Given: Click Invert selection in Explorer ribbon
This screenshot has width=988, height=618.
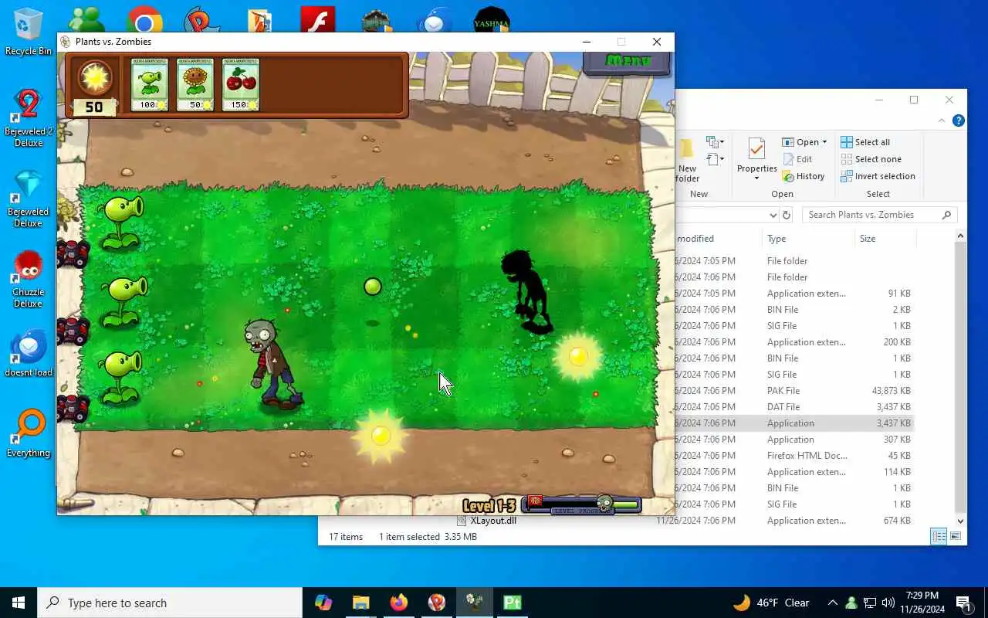Looking at the screenshot, I should 878,176.
